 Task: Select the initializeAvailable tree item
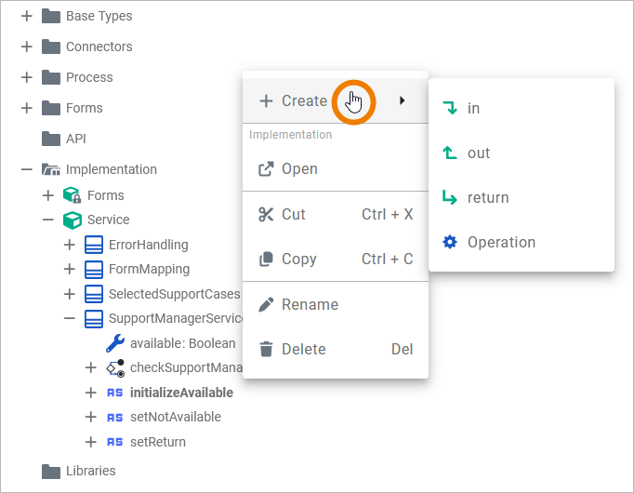tap(181, 393)
